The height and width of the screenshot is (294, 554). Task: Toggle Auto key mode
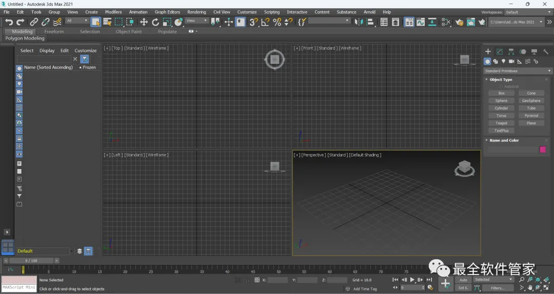point(463,280)
